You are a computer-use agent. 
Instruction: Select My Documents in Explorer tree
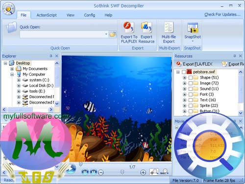35,69
